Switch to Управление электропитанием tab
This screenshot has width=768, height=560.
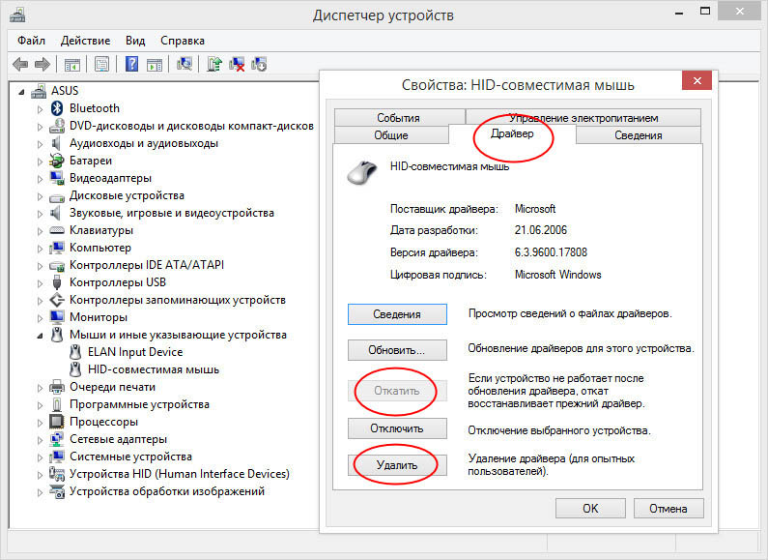[x=583, y=118]
